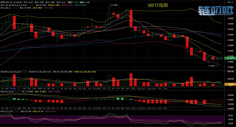Select BBW tab in row under MACD chart

point(122,108)
